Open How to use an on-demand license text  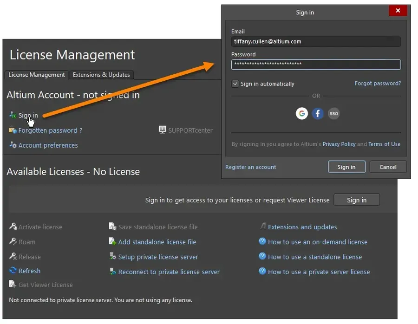click(318, 242)
